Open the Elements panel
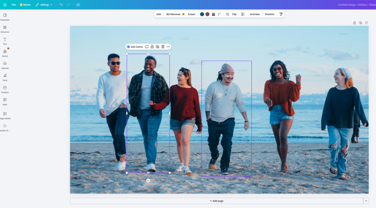The image size is (376, 208). click(x=5, y=29)
